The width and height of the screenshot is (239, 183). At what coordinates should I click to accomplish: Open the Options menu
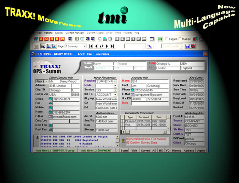[x=48, y=33]
